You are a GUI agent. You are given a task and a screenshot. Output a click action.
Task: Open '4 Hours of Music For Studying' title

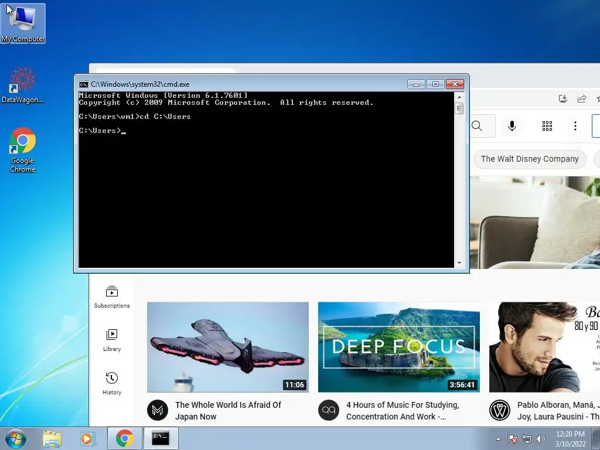pyautogui.click(x=403, y=411)
